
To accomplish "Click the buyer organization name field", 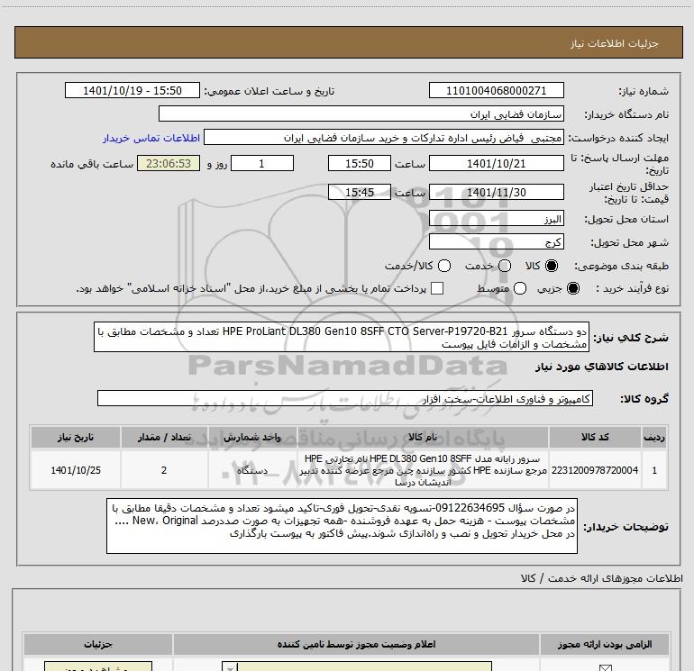I will point(361,114).
